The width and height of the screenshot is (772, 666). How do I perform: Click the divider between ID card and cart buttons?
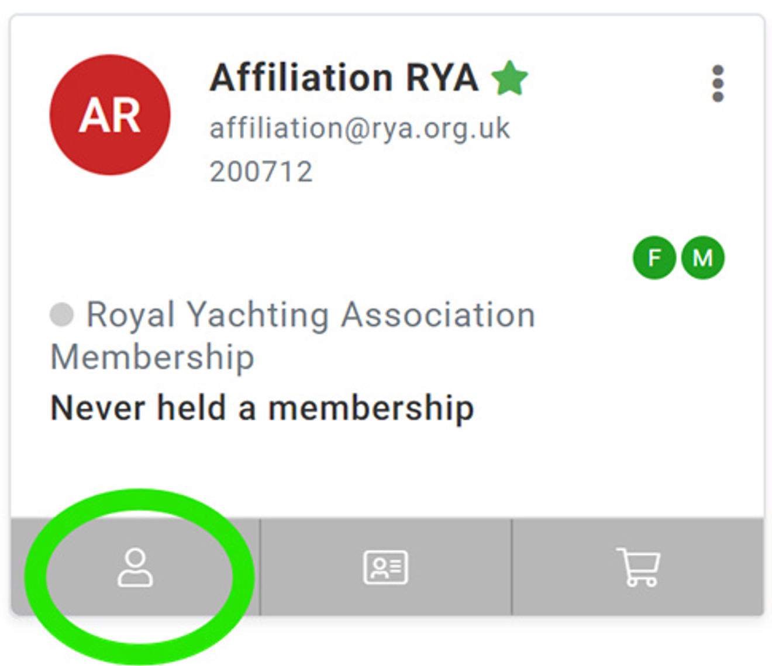pos(512,567)
